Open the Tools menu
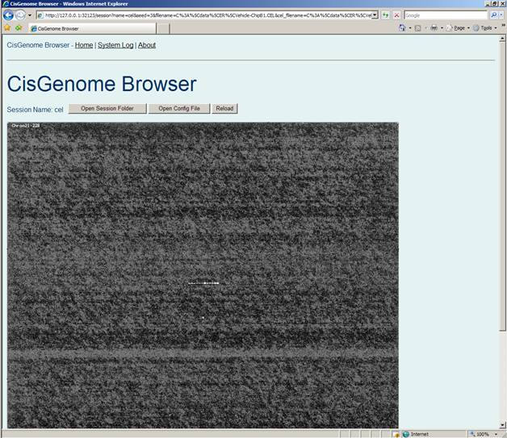Image resolution: width=507 pixels, height=438 pixels. point(484,28)
